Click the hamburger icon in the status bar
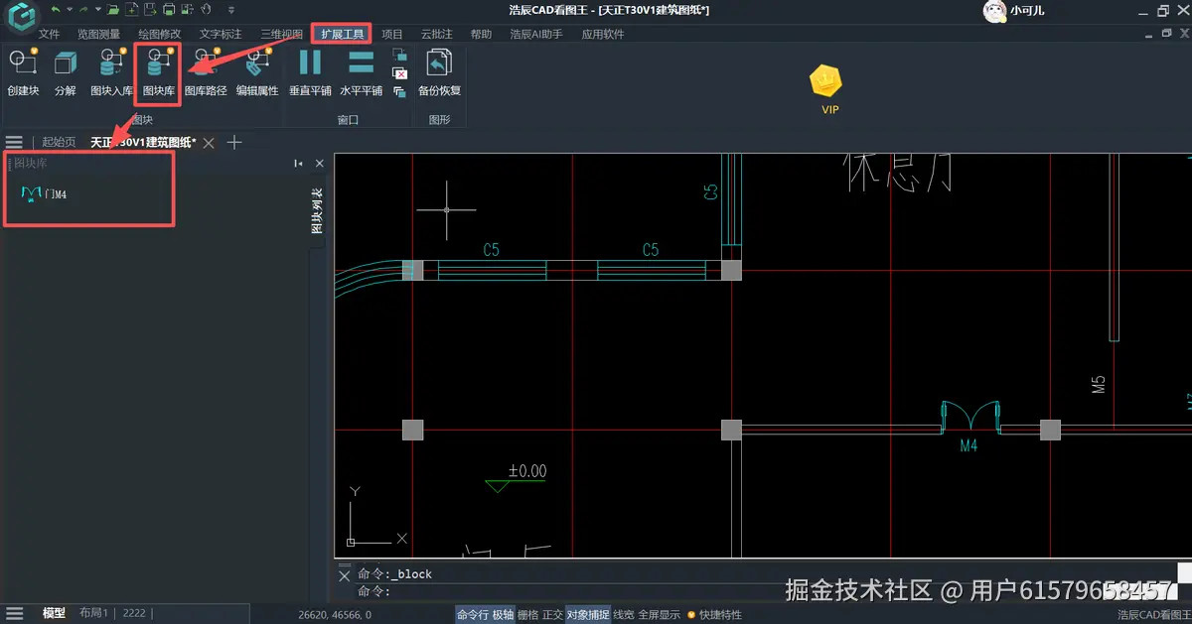The height and width of the screenshot is (624, 1192). pyautogui.click(x=14, y=614)
